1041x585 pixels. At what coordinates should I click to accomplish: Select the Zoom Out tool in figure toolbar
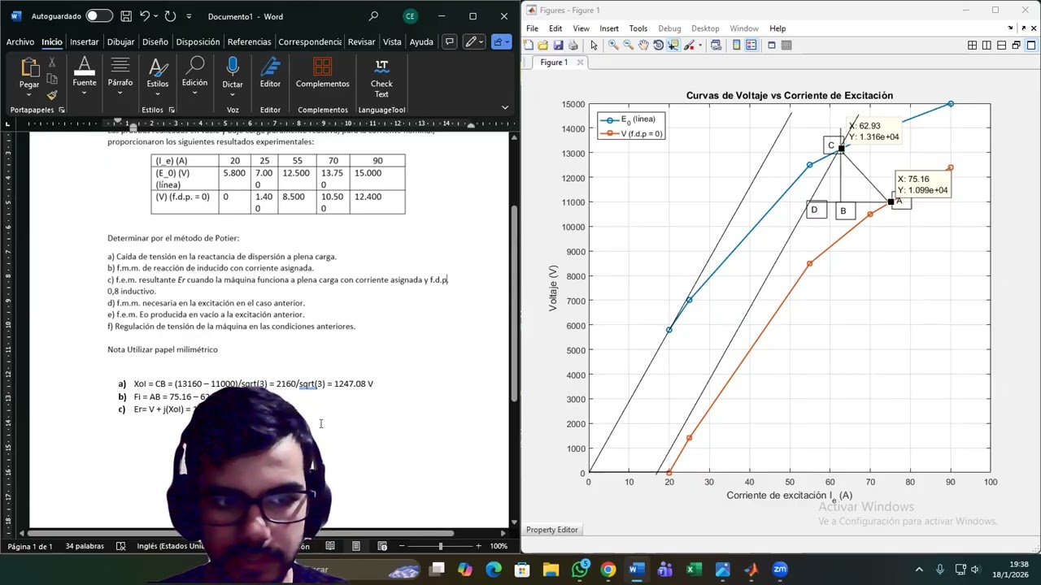(x=628, y=45)
